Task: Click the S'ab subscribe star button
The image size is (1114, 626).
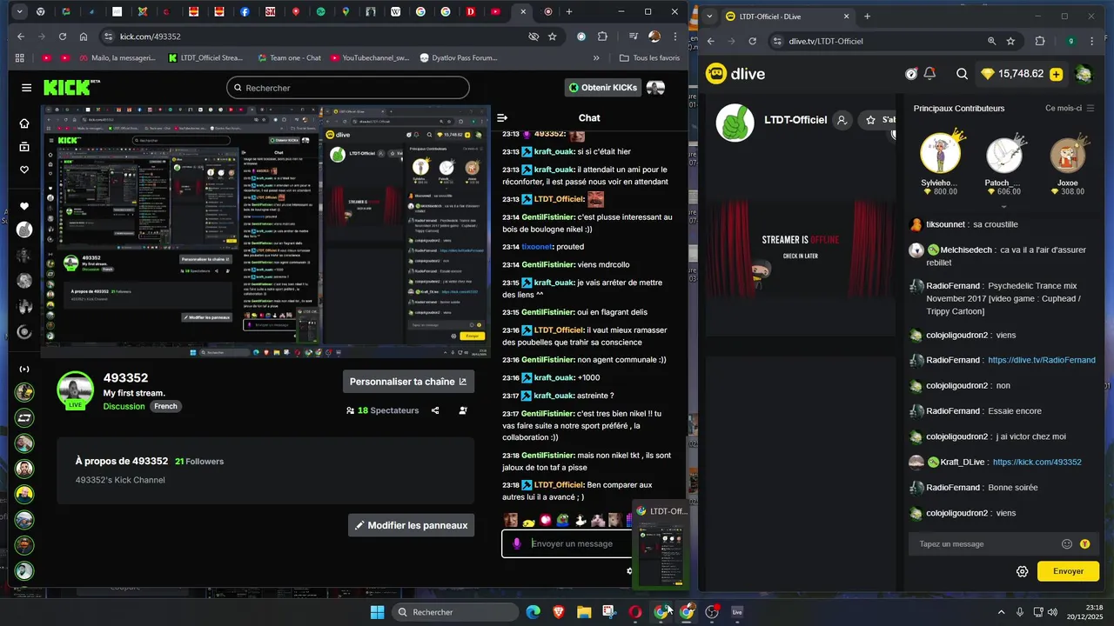Action: pyautogui.click(x=877, y=120)
